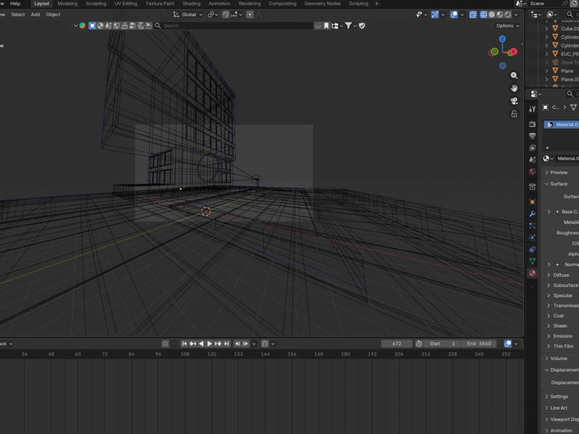Jump to the next keyframe
Viewport: 579px width, 434px height.
coord(218,343)
